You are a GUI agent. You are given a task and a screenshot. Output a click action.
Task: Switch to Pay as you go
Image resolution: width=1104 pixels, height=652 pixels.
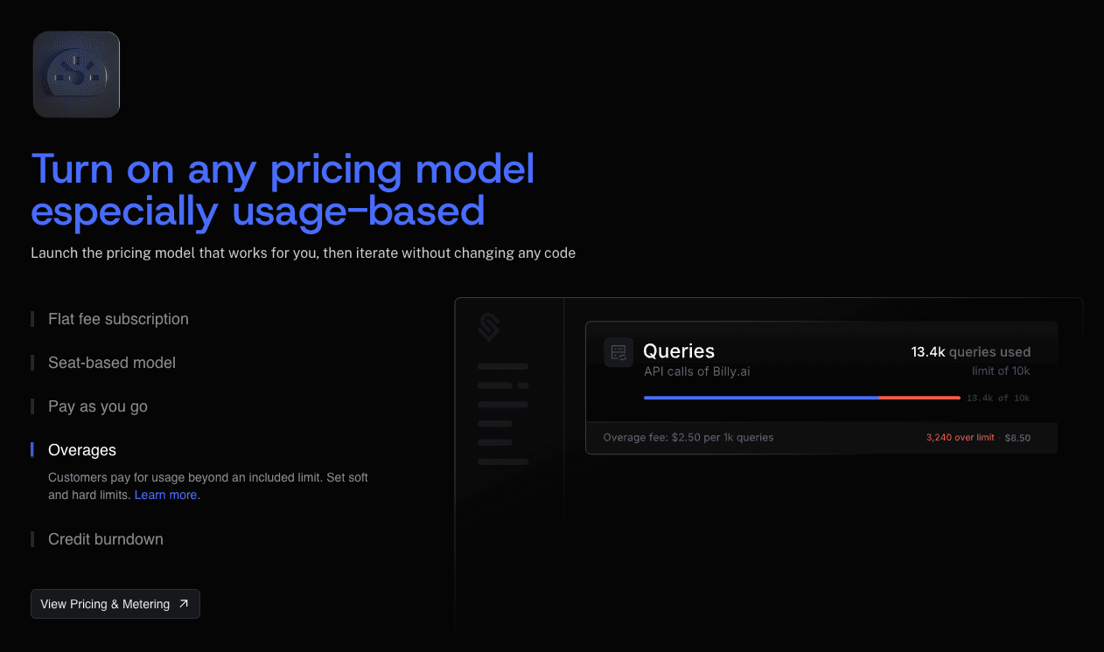pos(98,406)
